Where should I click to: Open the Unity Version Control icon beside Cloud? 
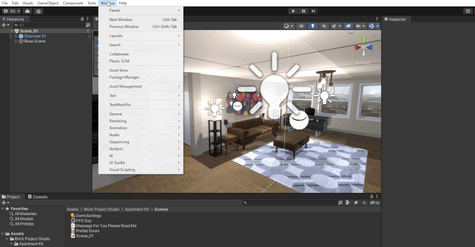38,11
